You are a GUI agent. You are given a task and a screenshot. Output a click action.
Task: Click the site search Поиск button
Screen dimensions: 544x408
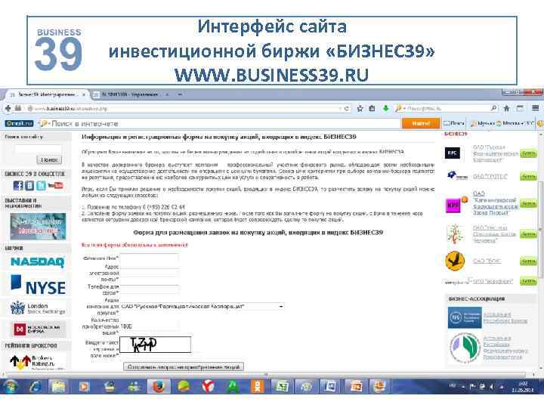coord(49,159)
